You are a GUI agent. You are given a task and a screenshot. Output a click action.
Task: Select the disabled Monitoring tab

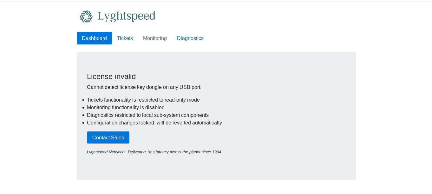155,38
